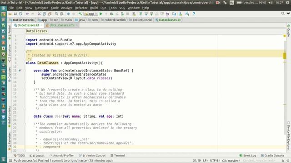Toggle tool window bars icon in status bar
The height and width of the screenshot is (163, 291).
point(10,160)
